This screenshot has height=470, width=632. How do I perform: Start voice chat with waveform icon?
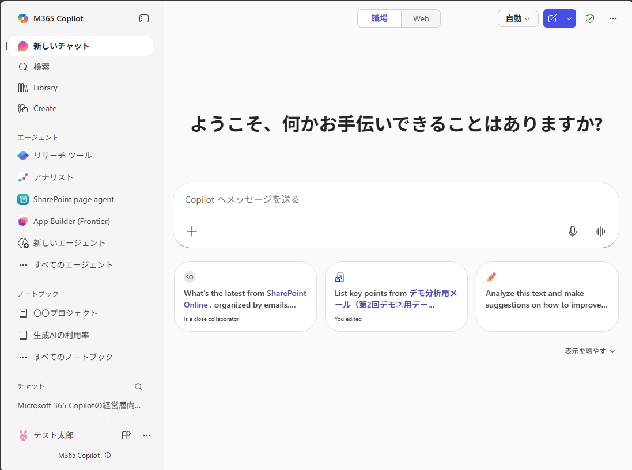[600, 232]
